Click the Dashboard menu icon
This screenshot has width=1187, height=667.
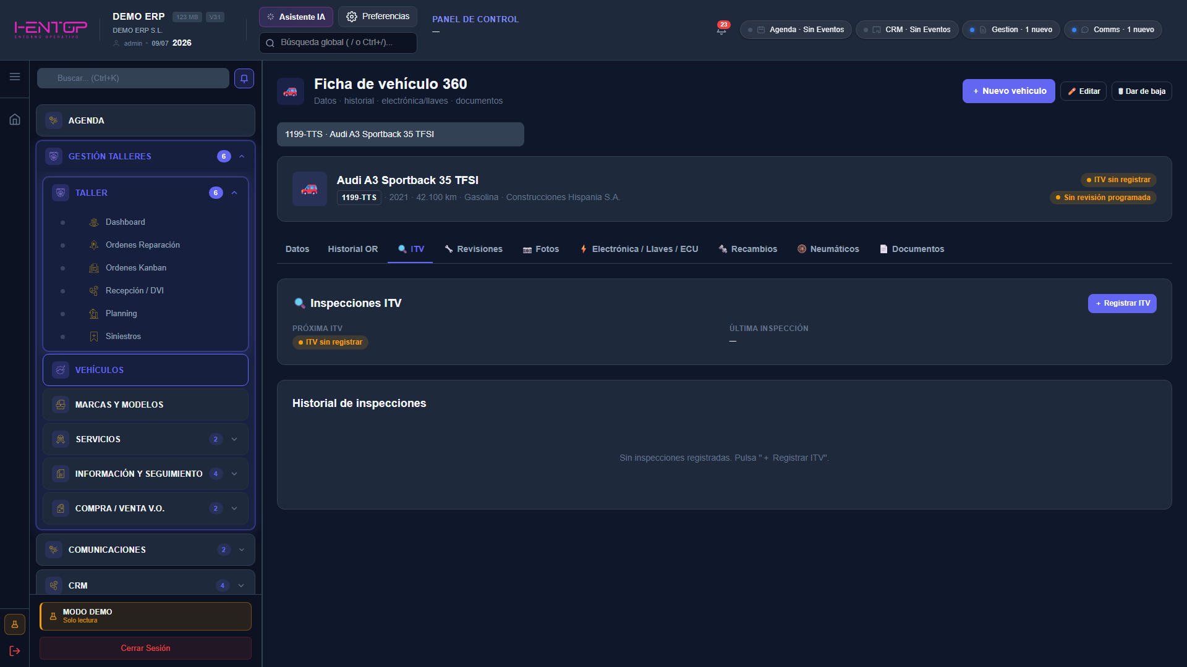(x=94, y=222)
